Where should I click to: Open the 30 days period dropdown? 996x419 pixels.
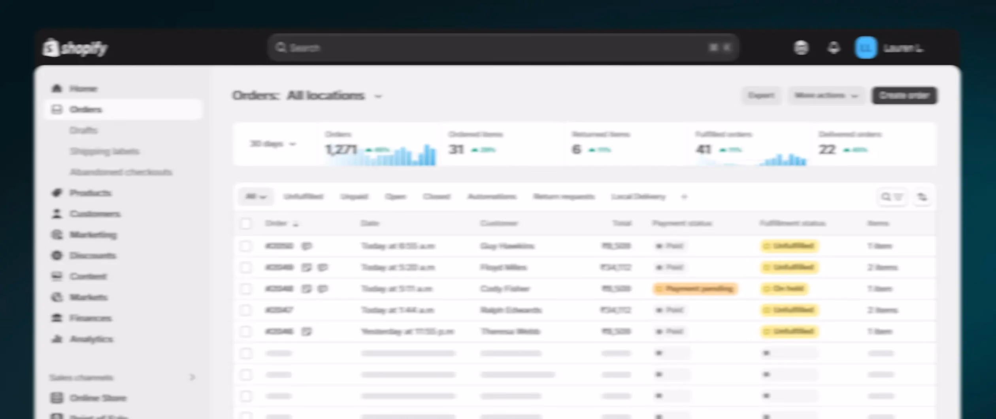273,144
